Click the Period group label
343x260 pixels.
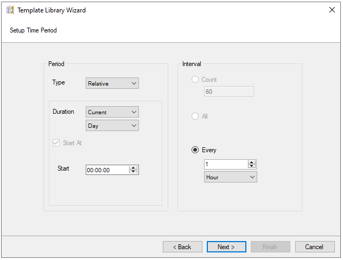(56, 64)
